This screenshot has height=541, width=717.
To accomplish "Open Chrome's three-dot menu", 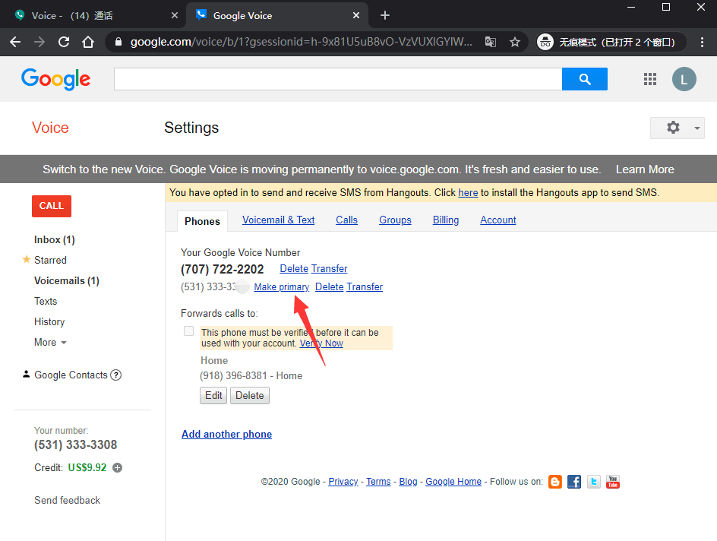I will point(702,42).
